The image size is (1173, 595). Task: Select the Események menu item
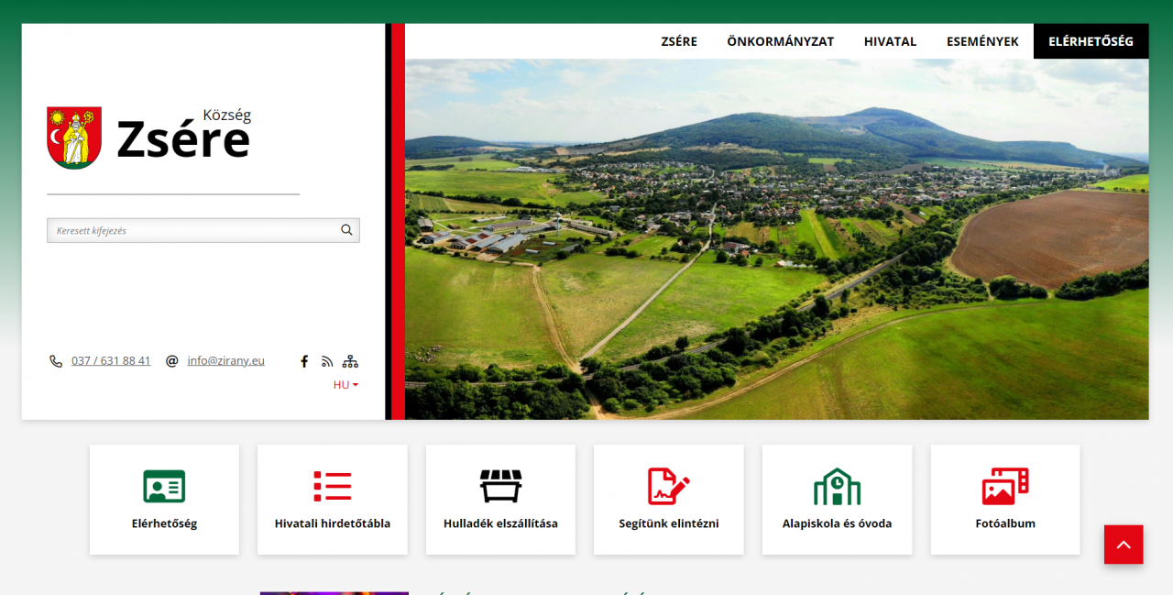[982, 41]
